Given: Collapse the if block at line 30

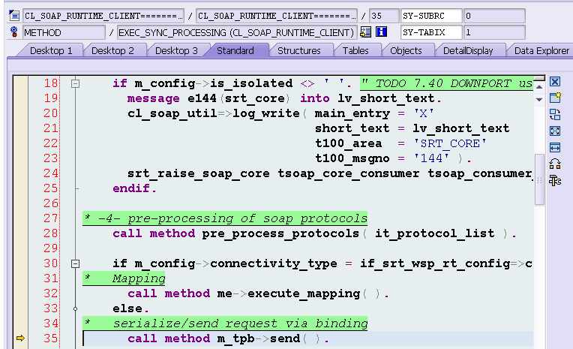Looking at the screenshot, I should tap(75, 263).
